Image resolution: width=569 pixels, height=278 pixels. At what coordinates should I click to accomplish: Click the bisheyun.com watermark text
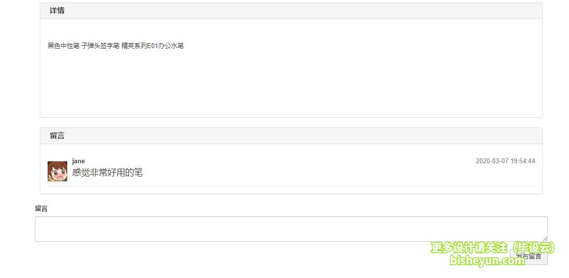coord(488,260)
